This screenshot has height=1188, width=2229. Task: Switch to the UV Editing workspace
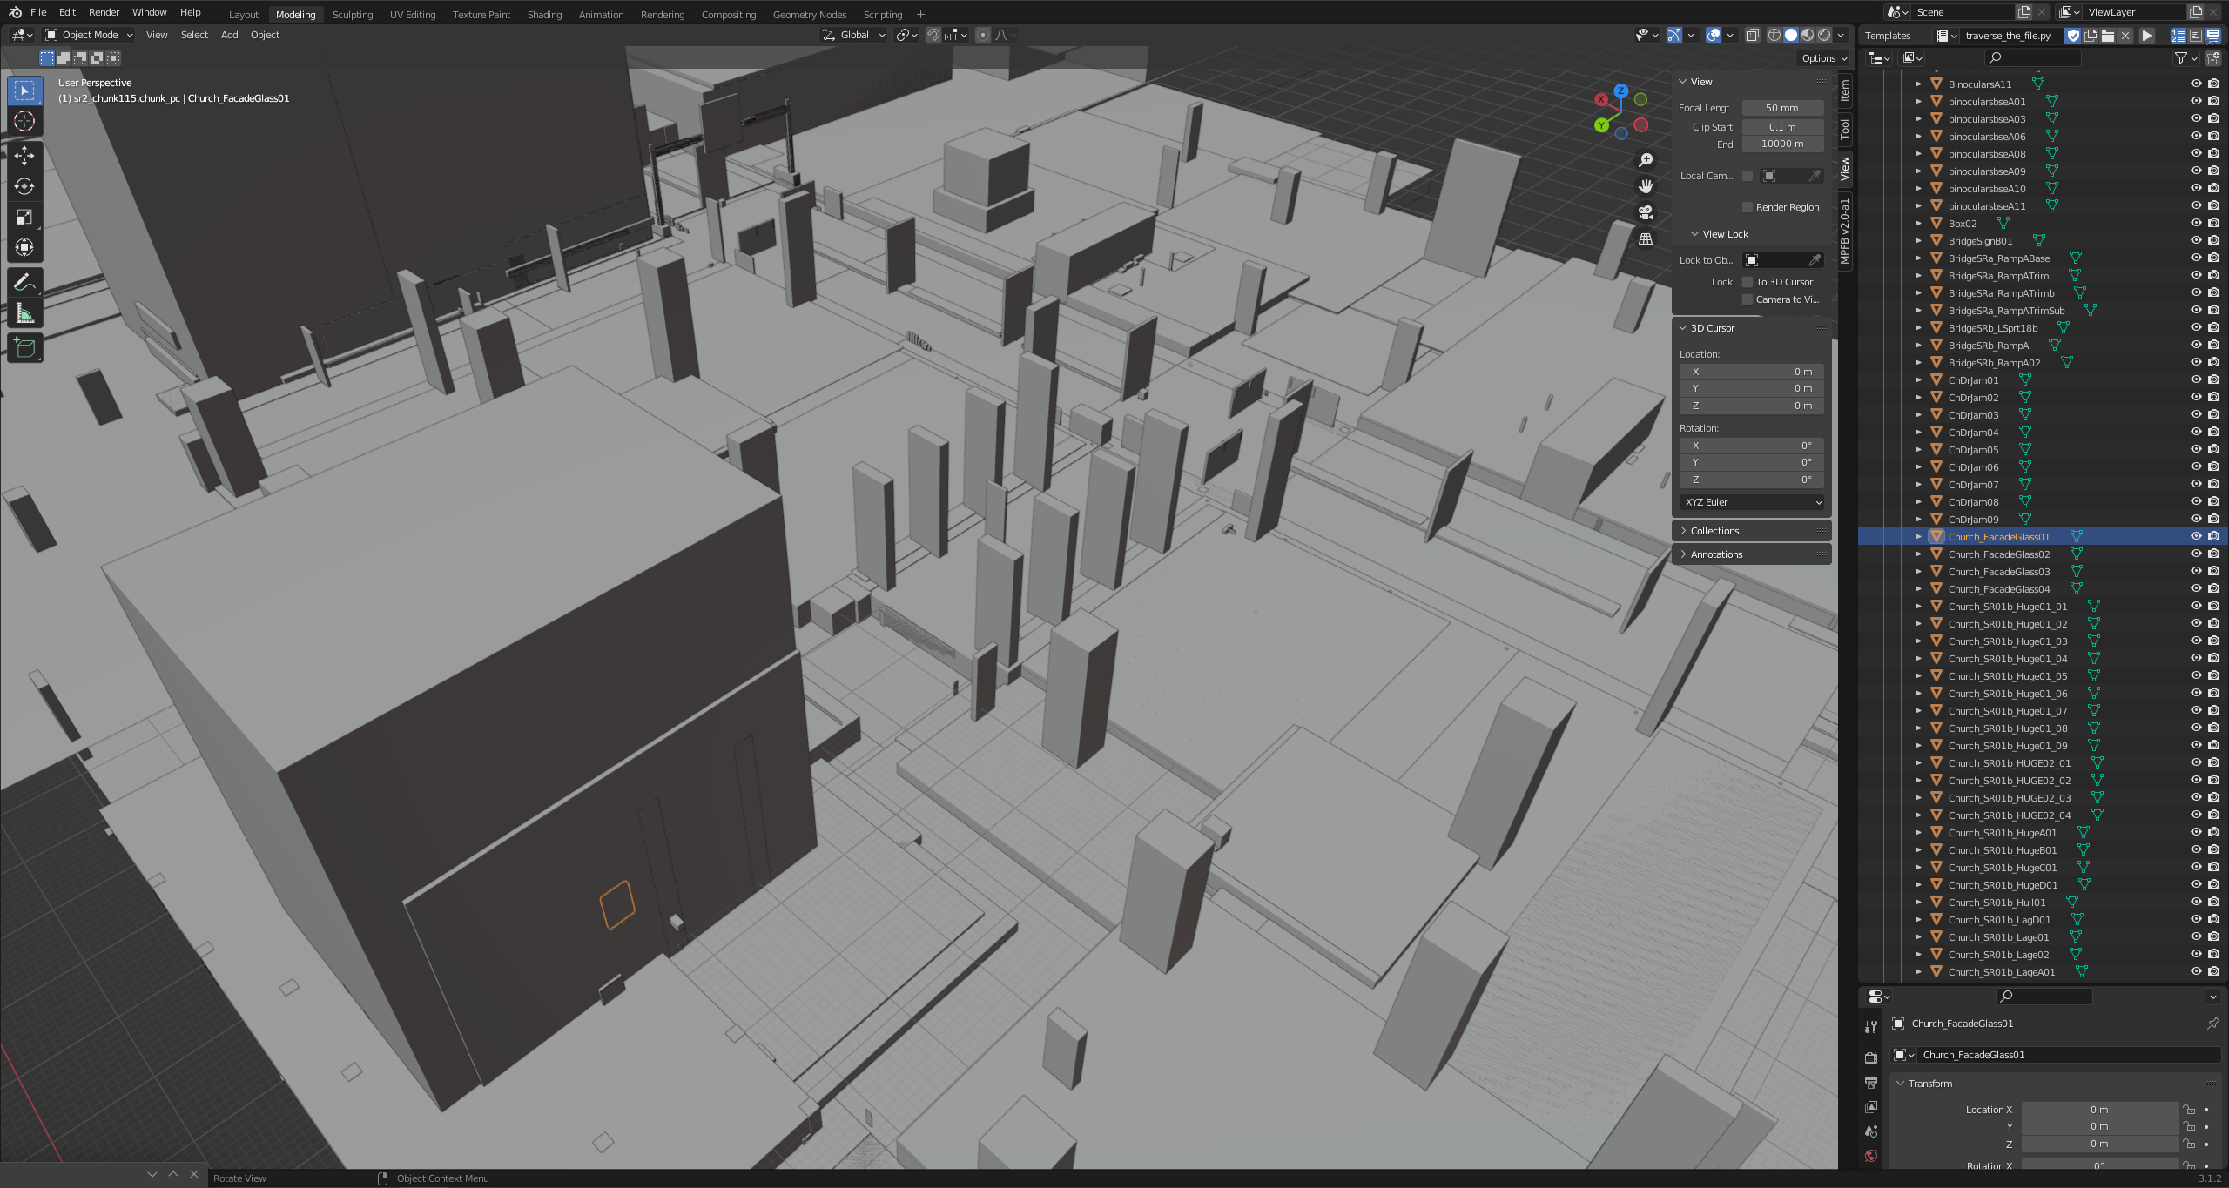(412, 15)
